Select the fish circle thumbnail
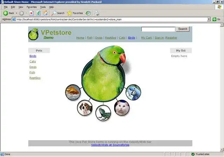This screenshot has width=224, height=157. coord(73,92)
